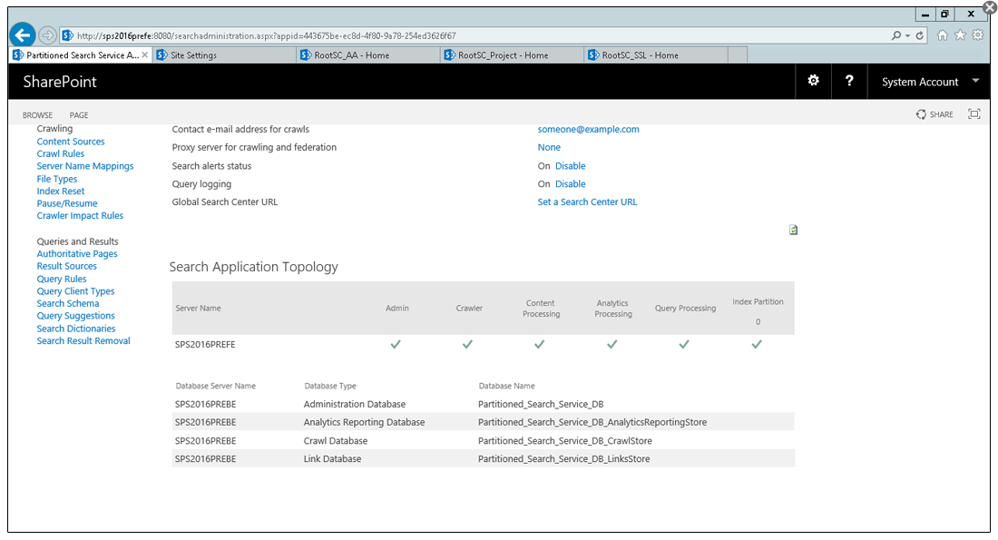This screenshot has height=540, width=998.
Task: Open the SharePoint Help question mark
Action: [849, 81]
